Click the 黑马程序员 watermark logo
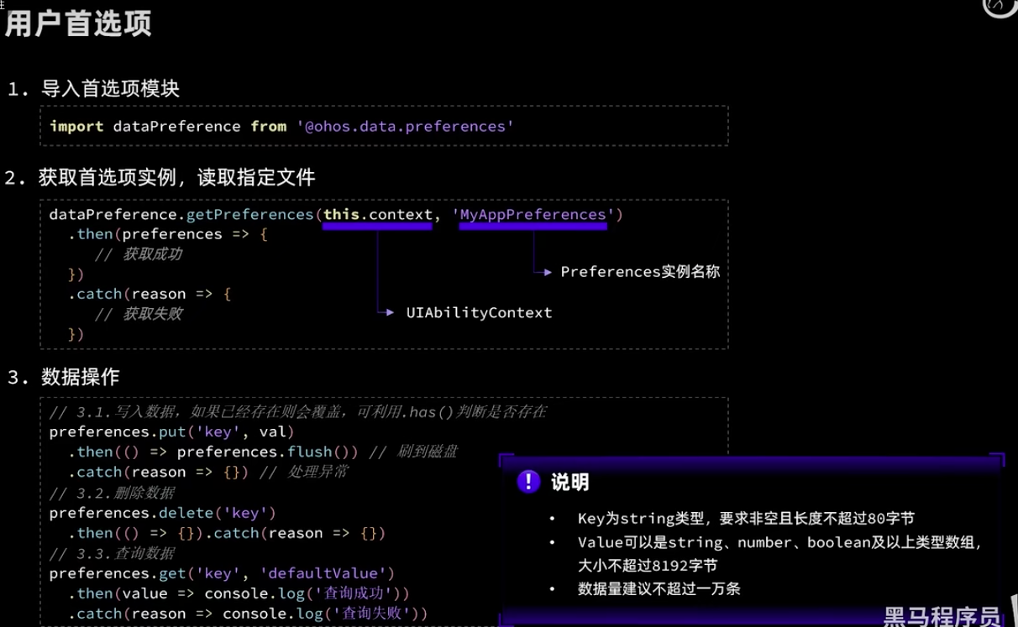 [x=942, y=616]
